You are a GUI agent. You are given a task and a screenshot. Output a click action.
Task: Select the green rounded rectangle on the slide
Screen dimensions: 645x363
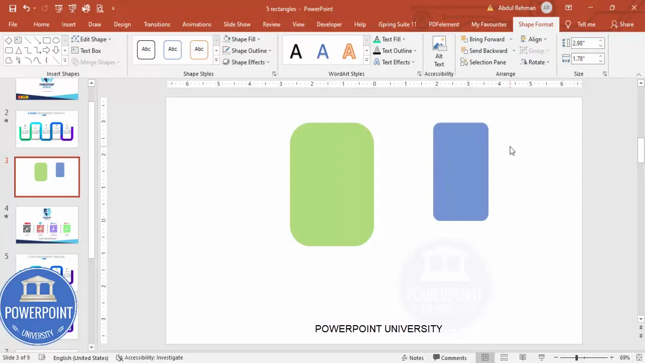tap(332, 185)
